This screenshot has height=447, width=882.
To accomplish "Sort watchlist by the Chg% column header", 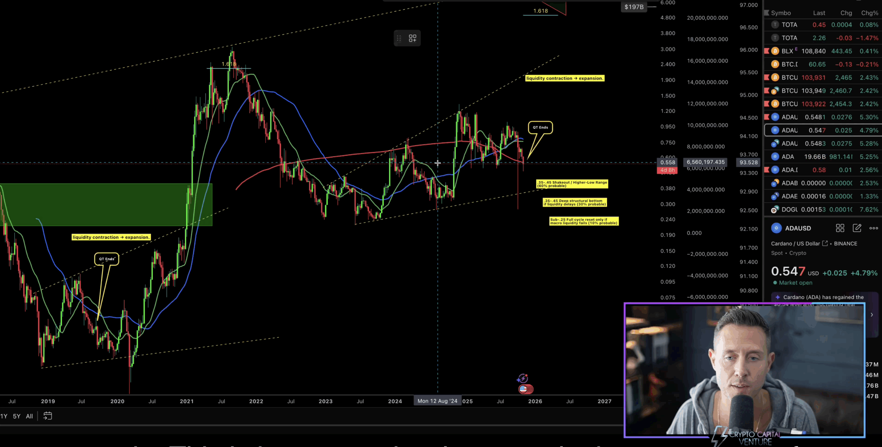I will click(869, 13).
